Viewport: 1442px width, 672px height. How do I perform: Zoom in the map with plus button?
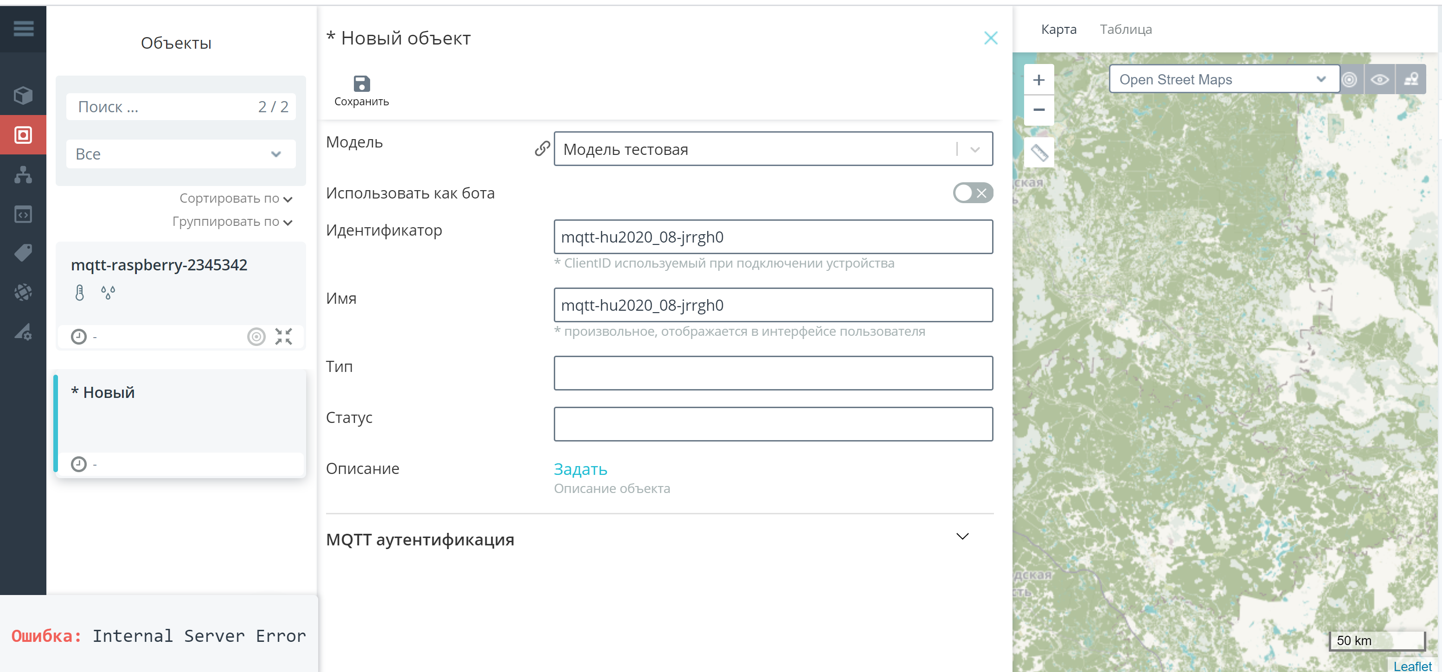1038,79
